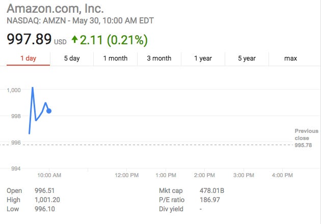
Task: Open the 1 month chart range
Action: [x=115, y=59]
